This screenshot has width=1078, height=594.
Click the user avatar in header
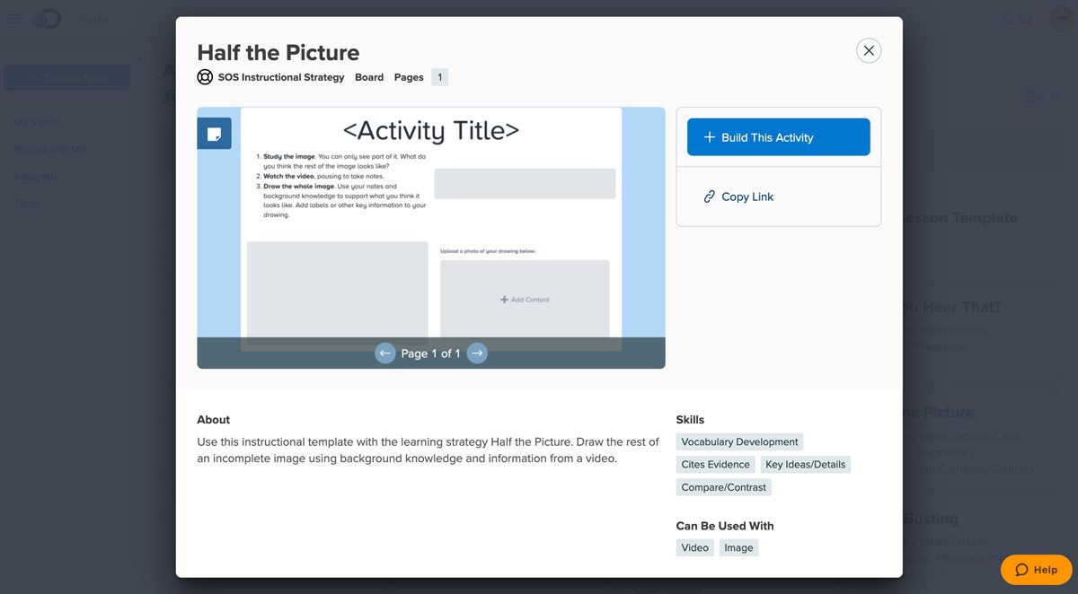coord(1061,19)
